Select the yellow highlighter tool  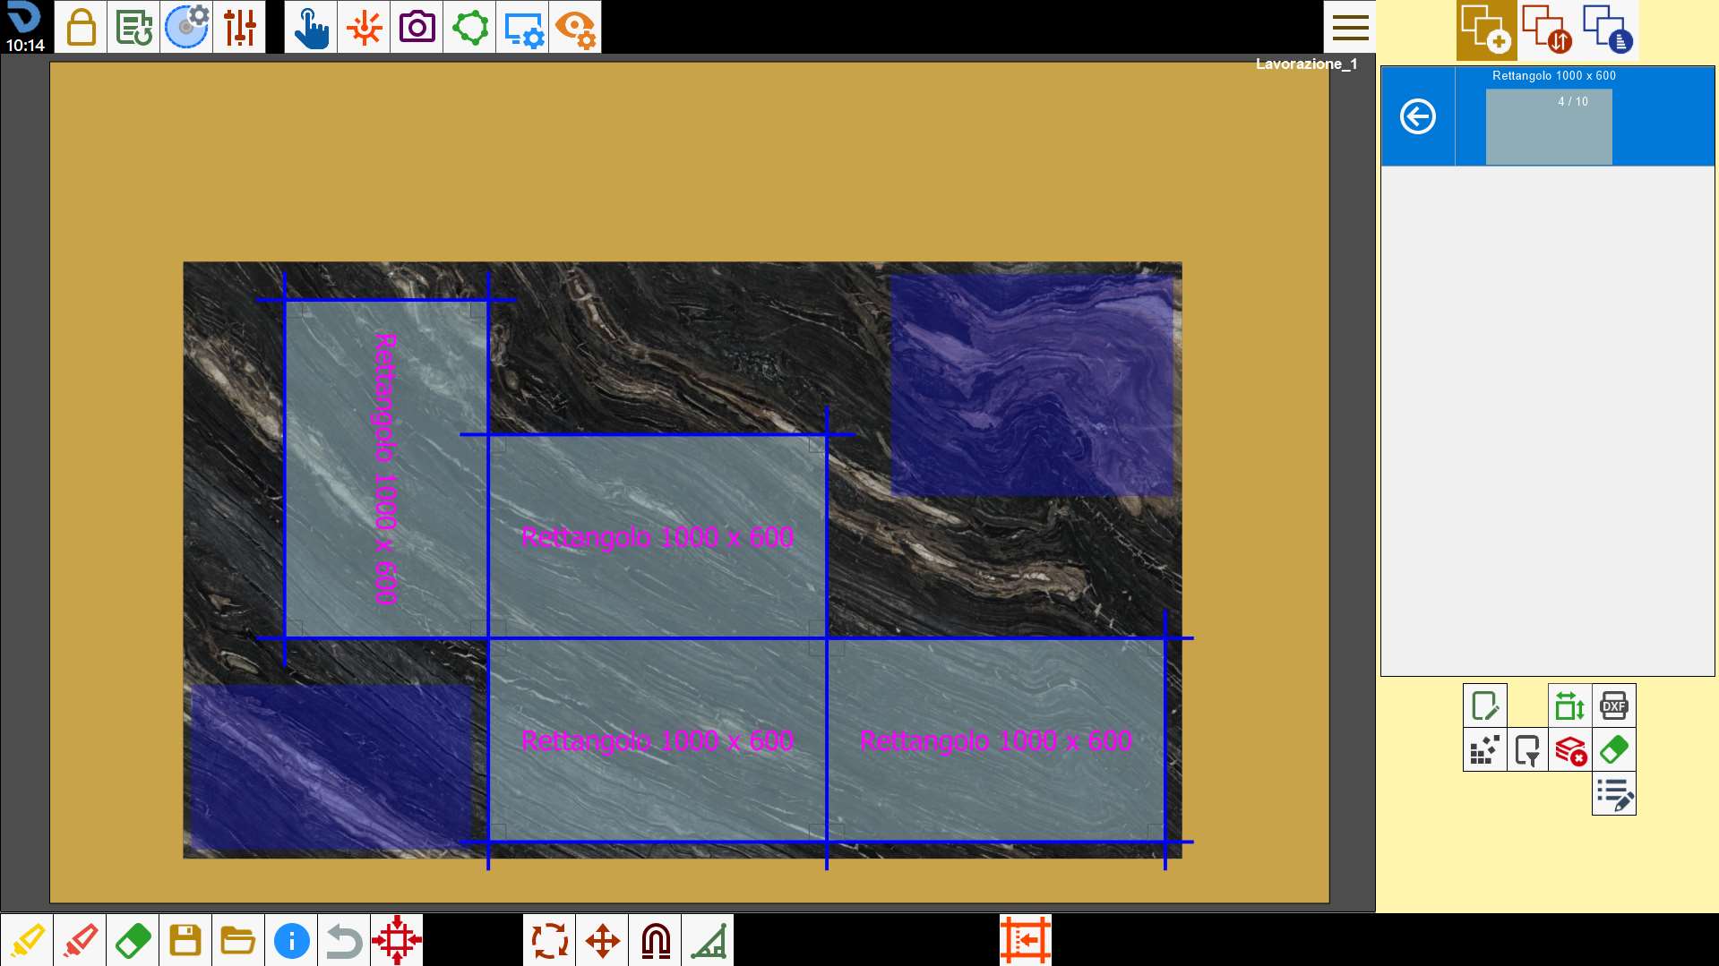point(27,940)
